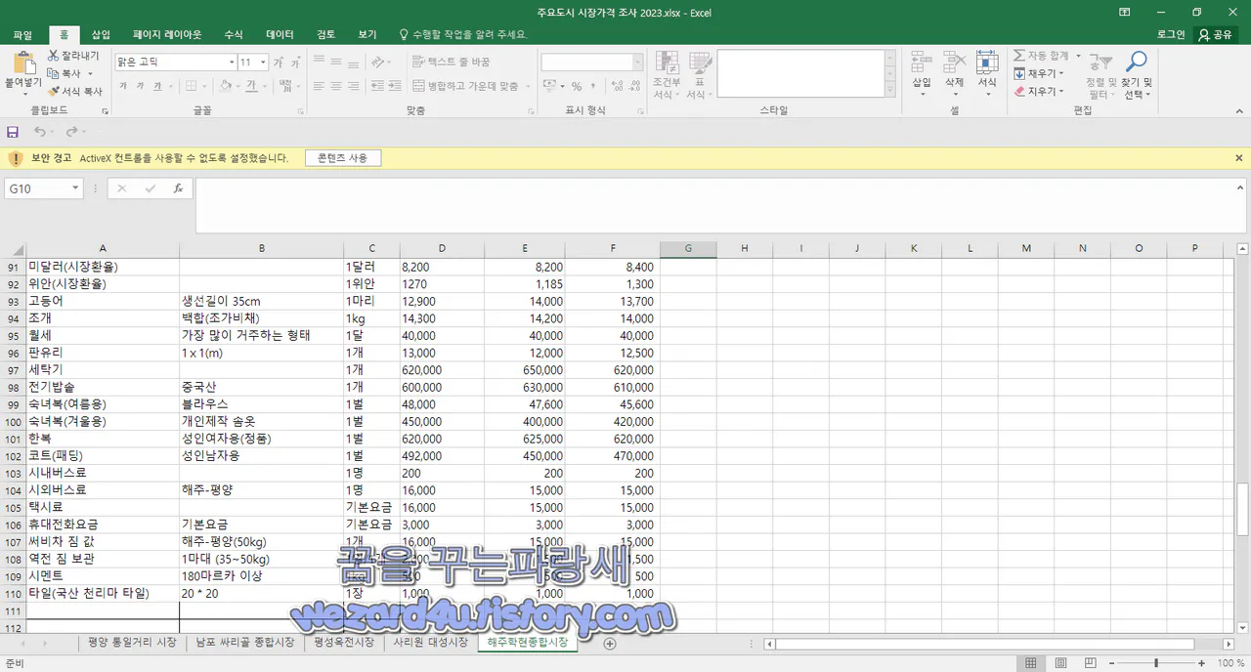The width and height of the screenshot is (1251, 672).
Task: Click the 공유 button
Action: click(1218, 34)
